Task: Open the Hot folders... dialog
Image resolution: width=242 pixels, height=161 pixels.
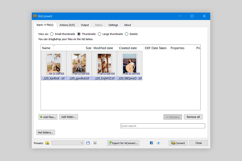Action: pos(46,133)
